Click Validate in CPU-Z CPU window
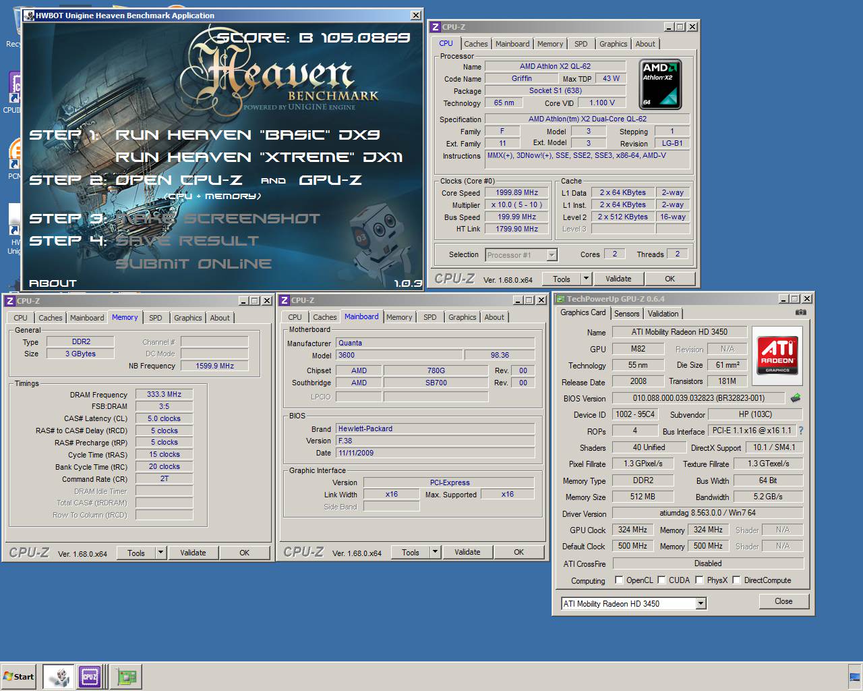 (x=618, y=279)
